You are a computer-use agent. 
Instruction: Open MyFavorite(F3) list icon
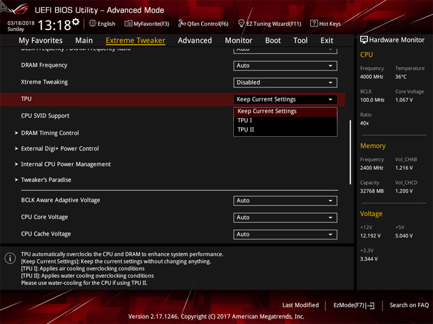[128, 23]
